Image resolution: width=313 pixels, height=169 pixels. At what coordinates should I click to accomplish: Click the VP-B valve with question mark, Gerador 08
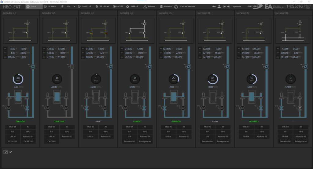[300, 108]
